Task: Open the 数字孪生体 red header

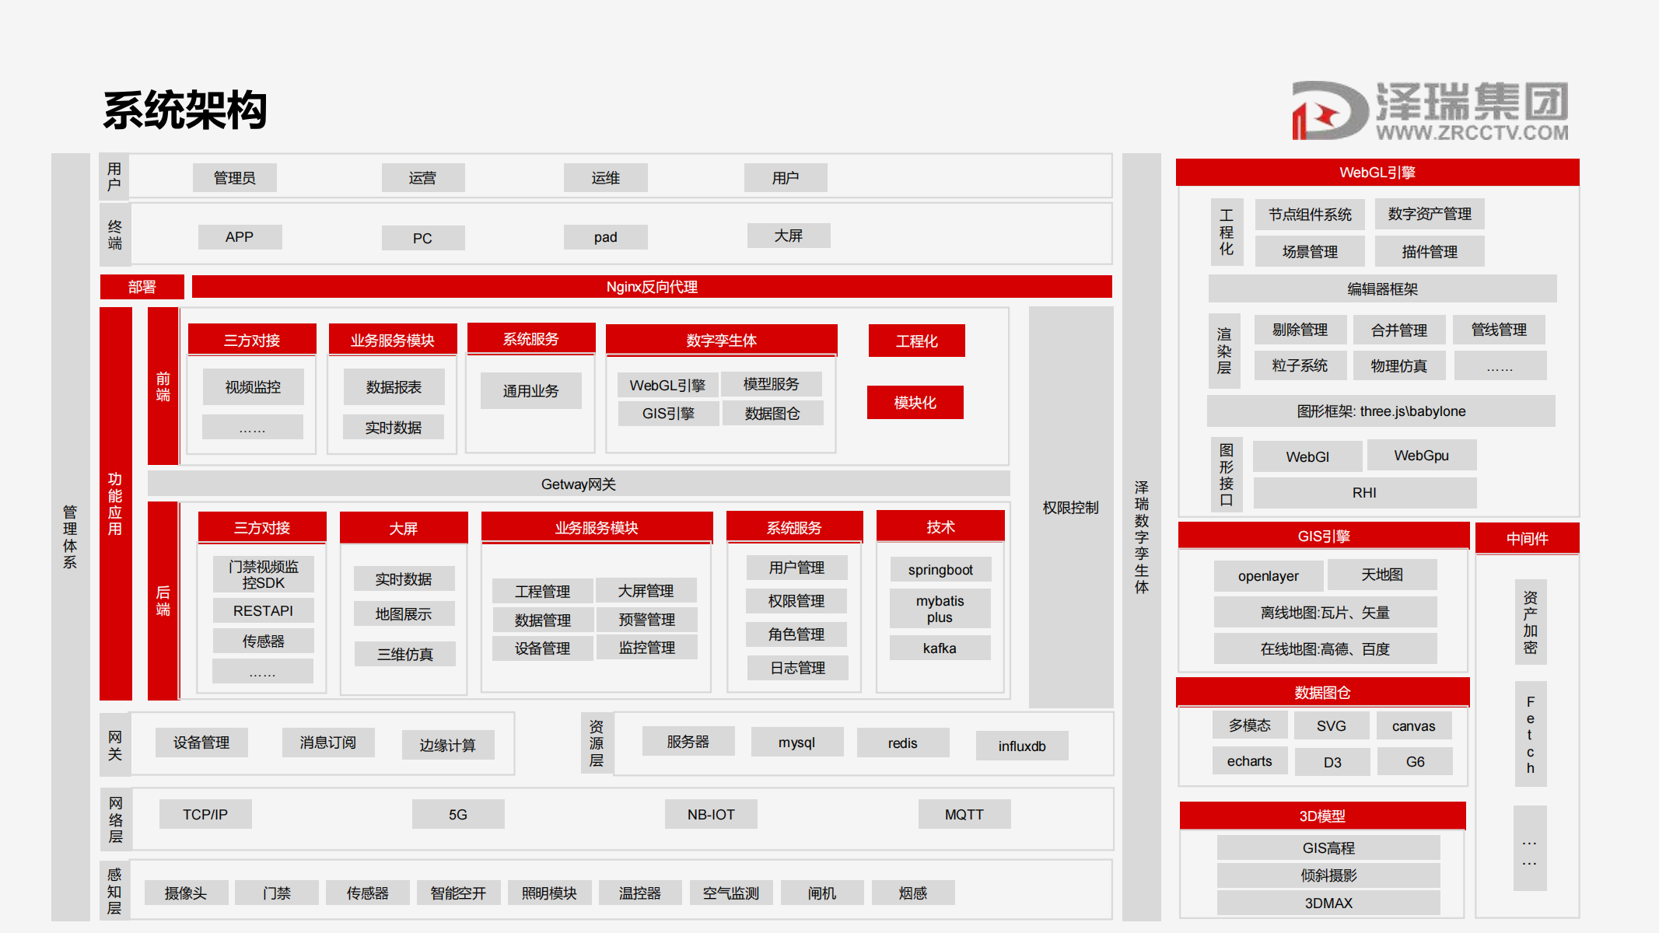Action: point(721,341)
